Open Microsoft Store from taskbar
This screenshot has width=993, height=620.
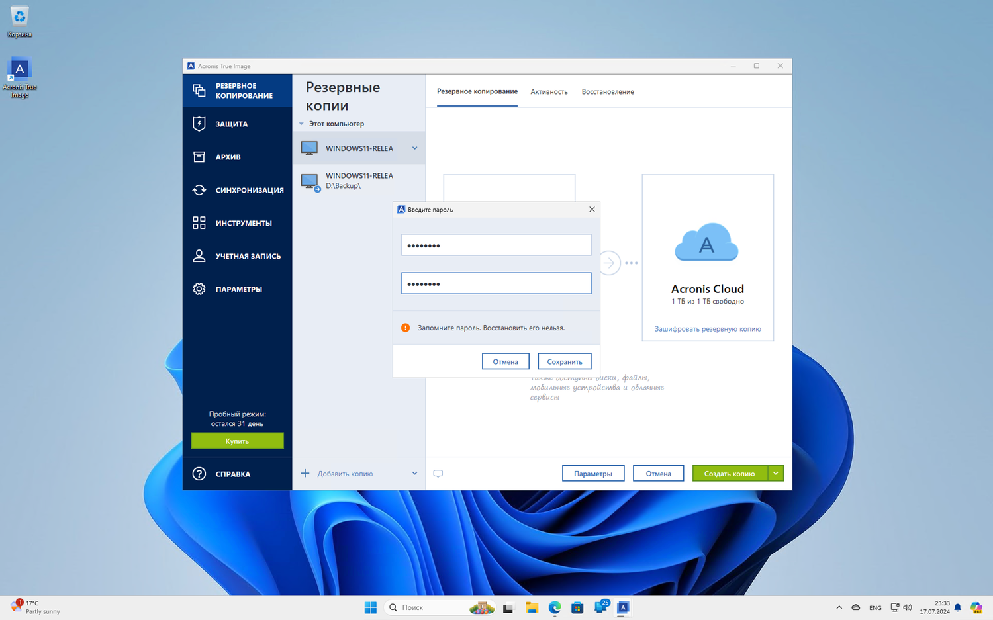[577, 607]
